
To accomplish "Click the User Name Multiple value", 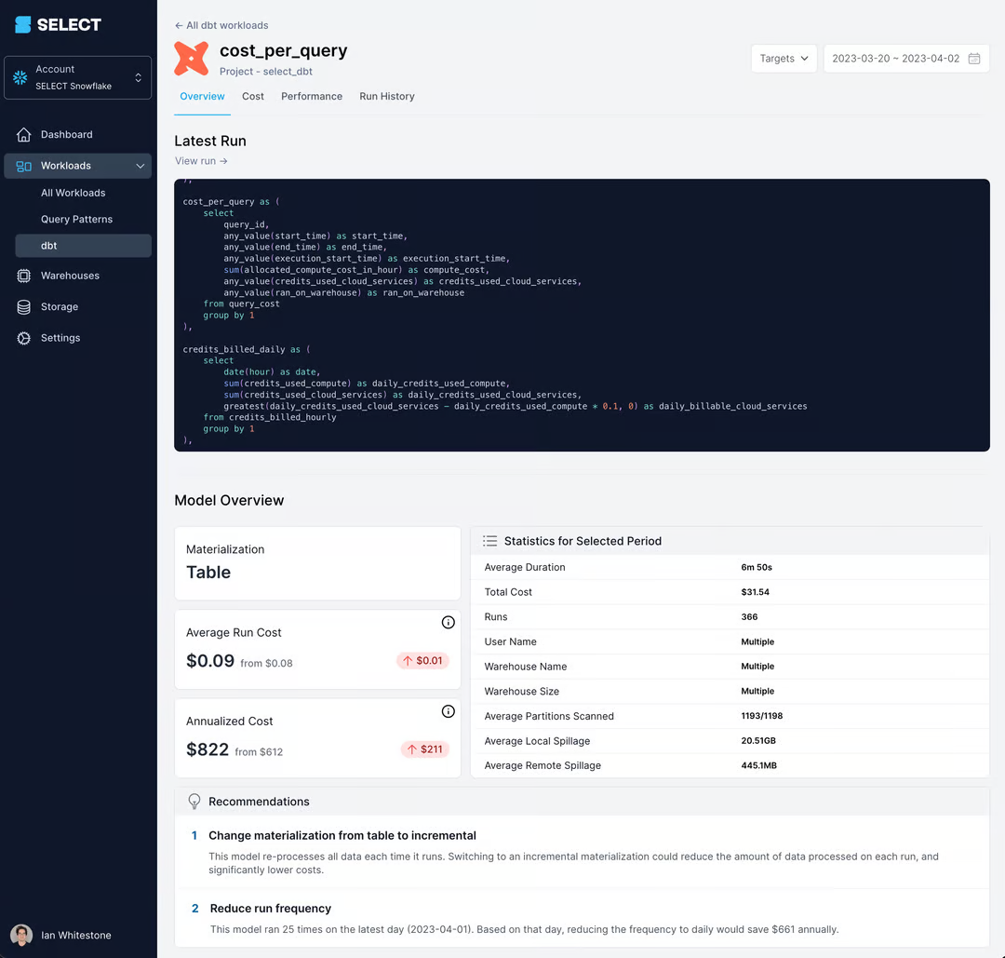I will (x=757, y=641).
